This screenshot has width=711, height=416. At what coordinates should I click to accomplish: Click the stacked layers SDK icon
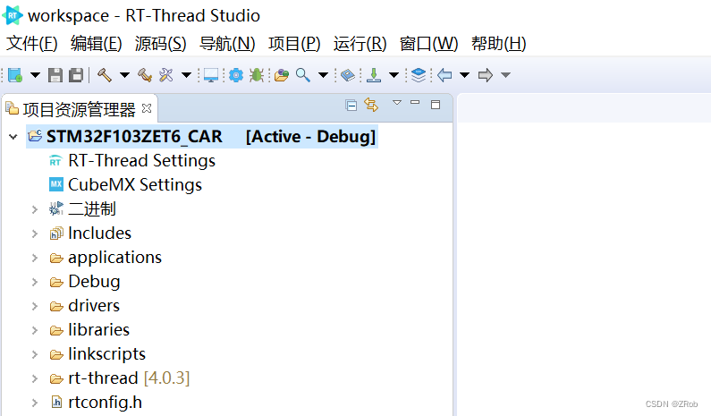pyautogui.click(x=419, y=75)
